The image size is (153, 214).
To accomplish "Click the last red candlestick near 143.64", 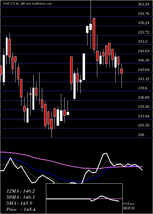I will pyautogui.click(x=121, y=71).
